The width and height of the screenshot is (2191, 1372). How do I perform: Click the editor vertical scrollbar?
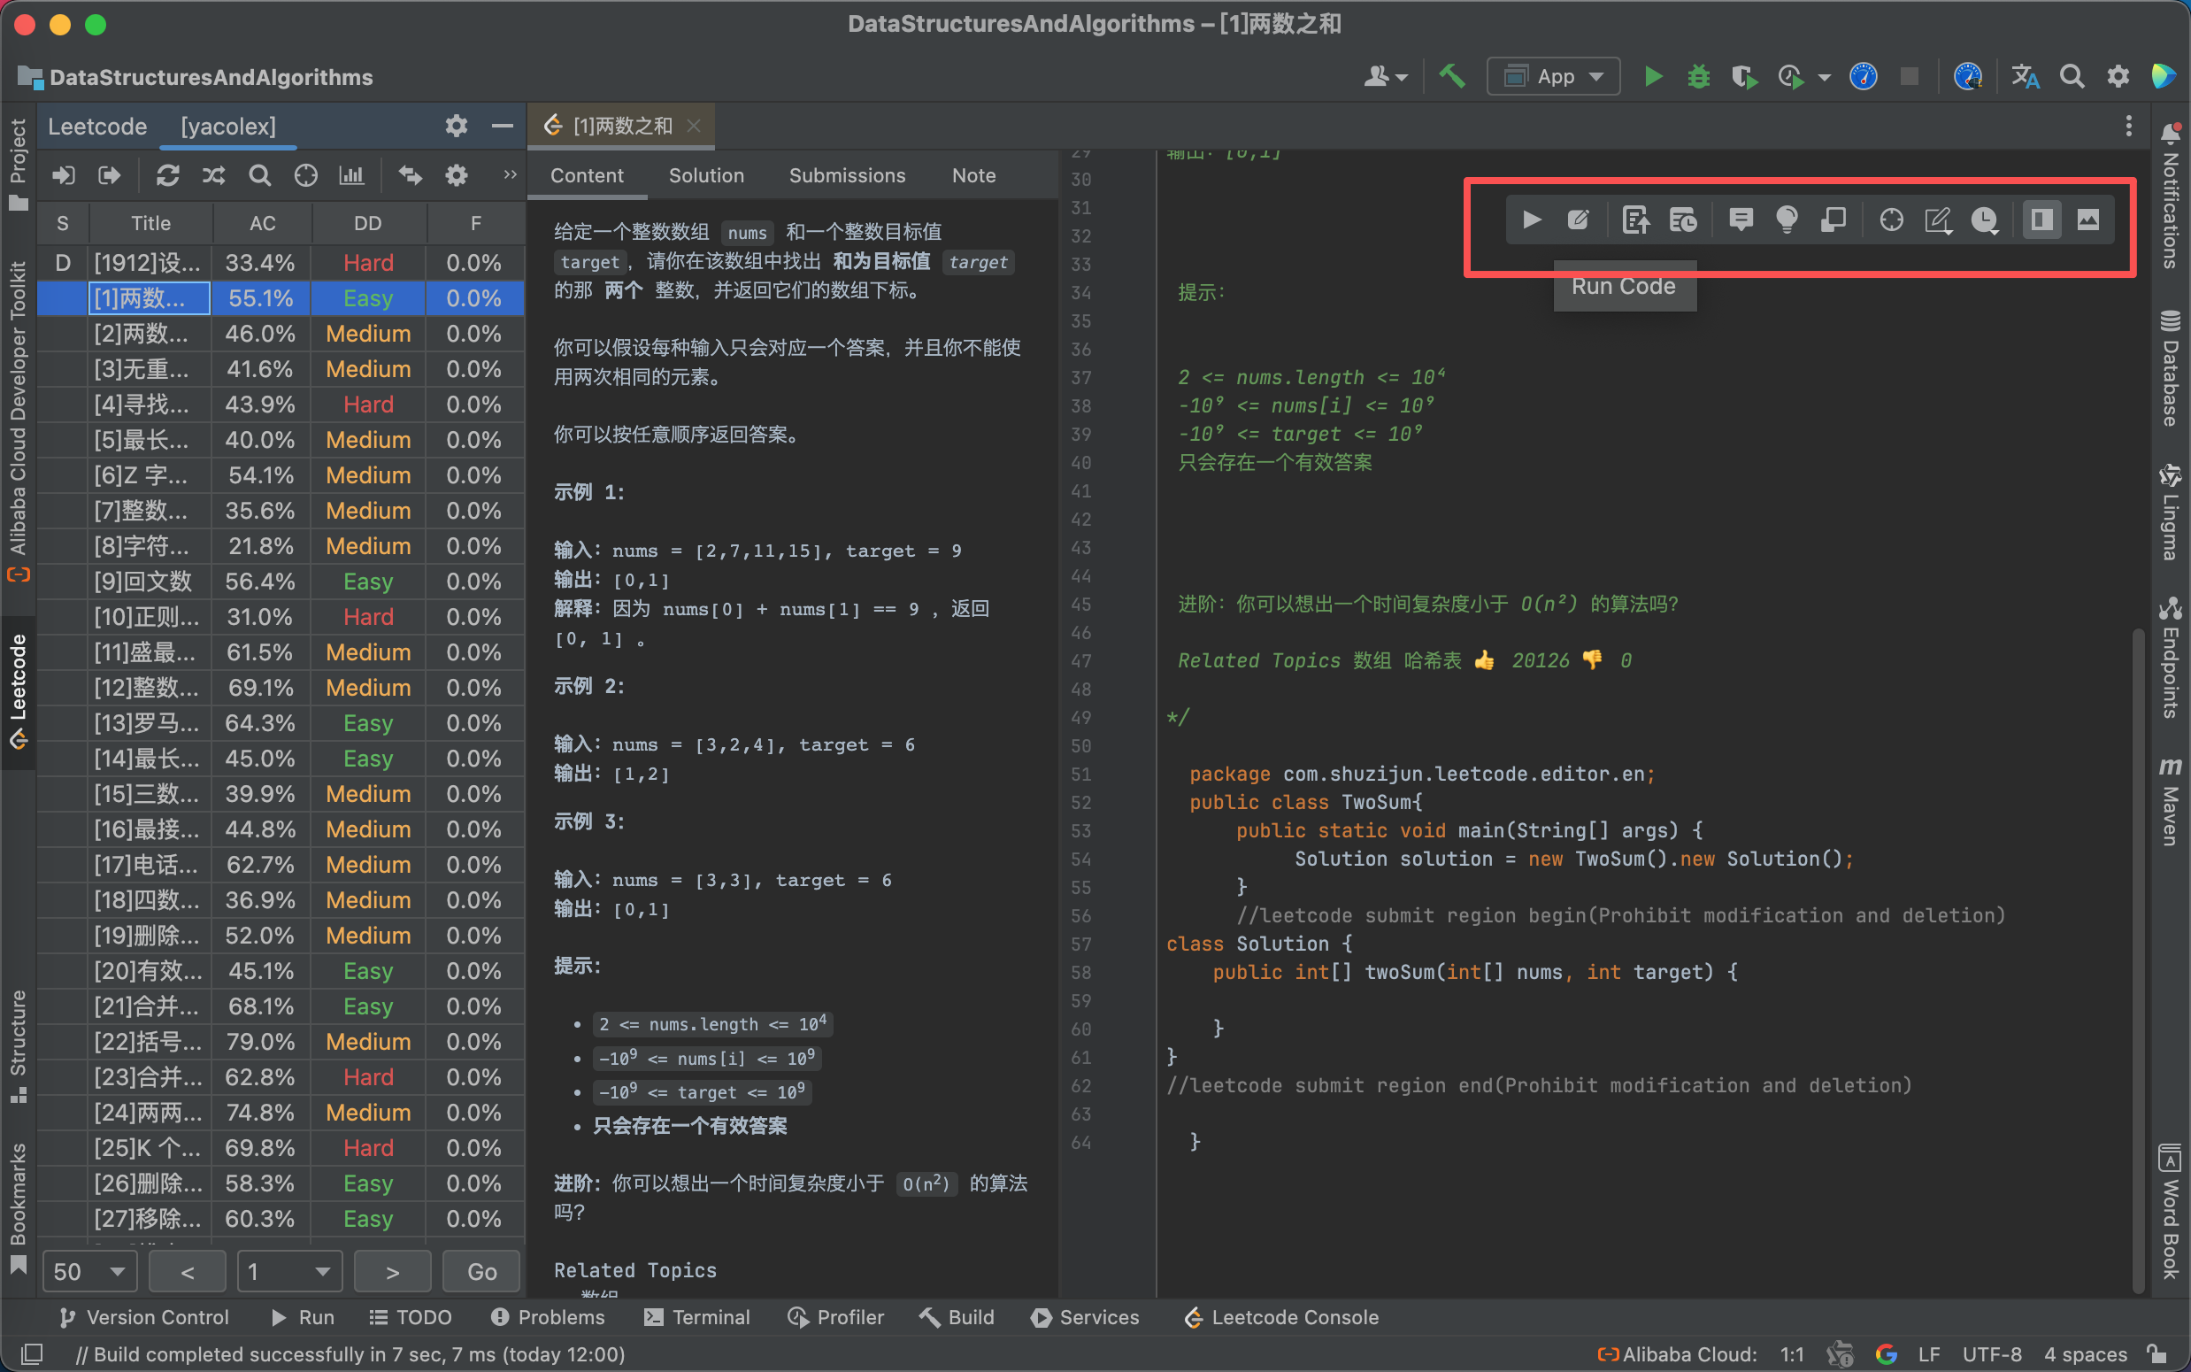pos(2139,959)
